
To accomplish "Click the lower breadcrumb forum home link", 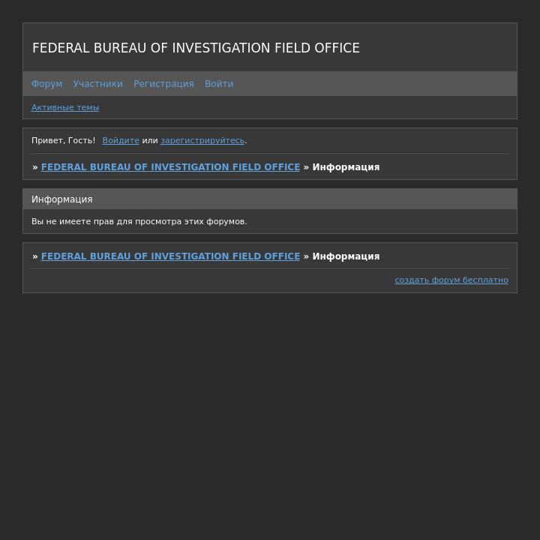I will pyautogui.click(x=170, y=256).
